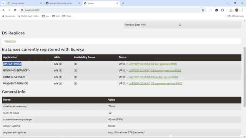246x138 pixels.
Task: Open the Chrome profile avatar
Action: [x=237, y=10]
